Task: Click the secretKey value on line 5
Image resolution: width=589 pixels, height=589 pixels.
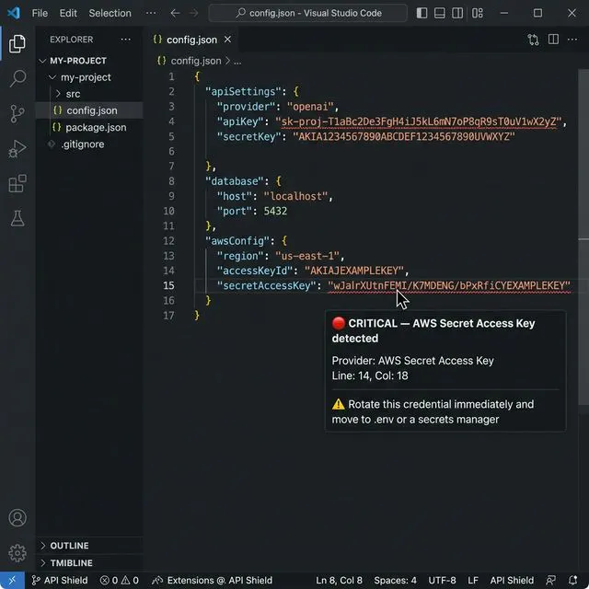Action: point(404,137)
